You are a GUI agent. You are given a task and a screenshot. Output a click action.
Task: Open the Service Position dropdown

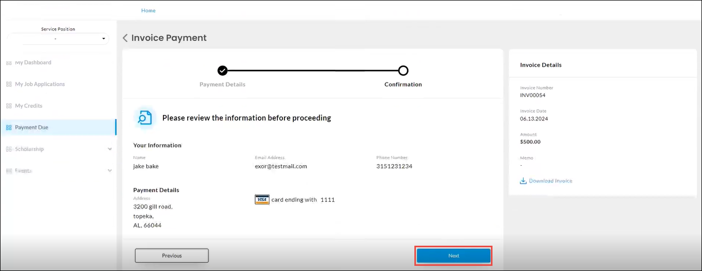tap(58, 39)
